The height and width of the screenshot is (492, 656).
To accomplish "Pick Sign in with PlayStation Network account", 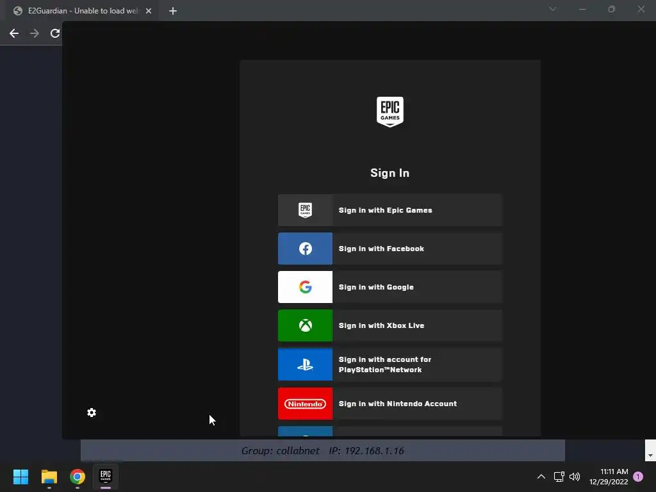I will (x=390, y=365).
